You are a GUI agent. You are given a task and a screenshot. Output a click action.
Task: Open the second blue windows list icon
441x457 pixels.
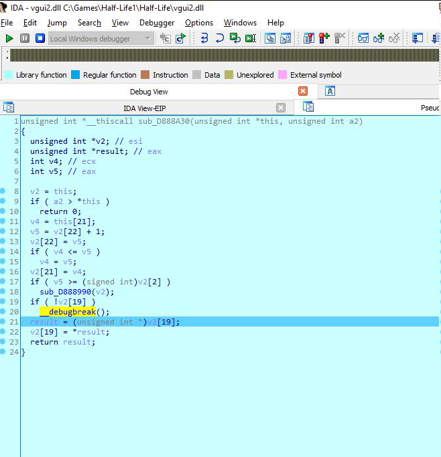tap(286, 38)
